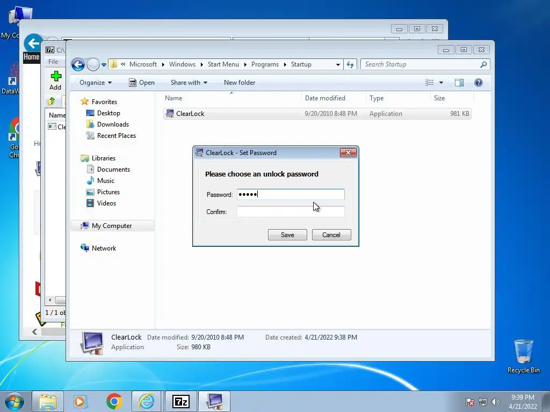Screen dimensions: 550x412
Task: Open the Organize menu
Action: 96,83
